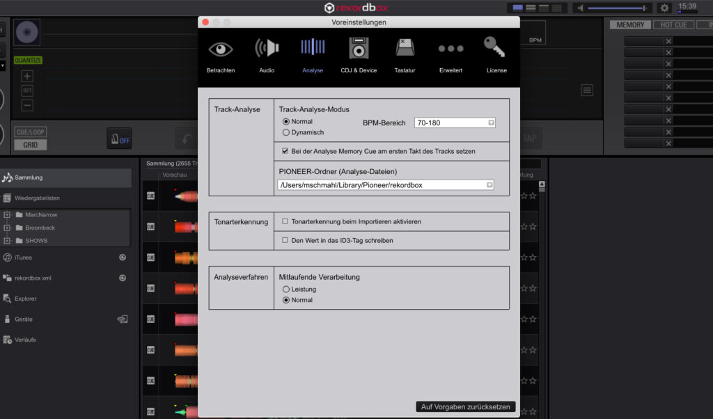Viewport: 713px width, 419px height.
Task: Click the vinyl record artwork icon
Action: coord(27,32)
